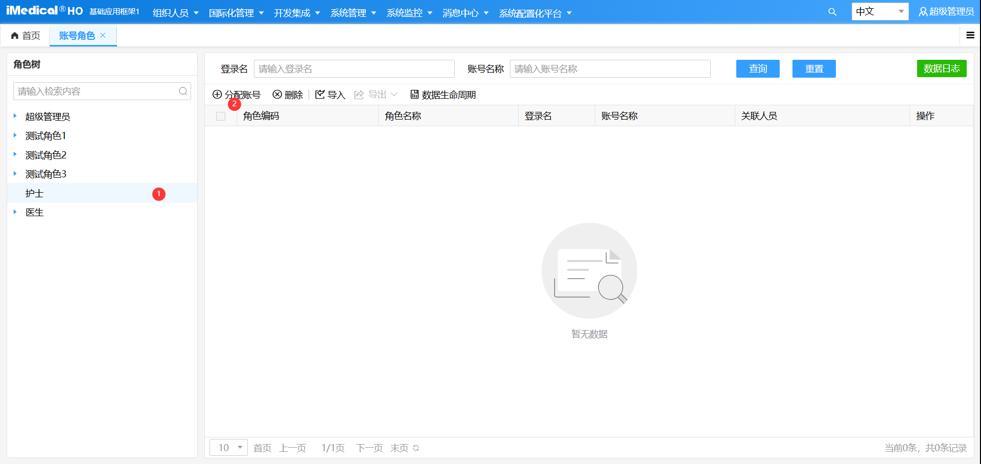Viewport: 981px width, 464px height.
Task: Open the language dropdown showing 中文
Action: click(x=879, y=12)
